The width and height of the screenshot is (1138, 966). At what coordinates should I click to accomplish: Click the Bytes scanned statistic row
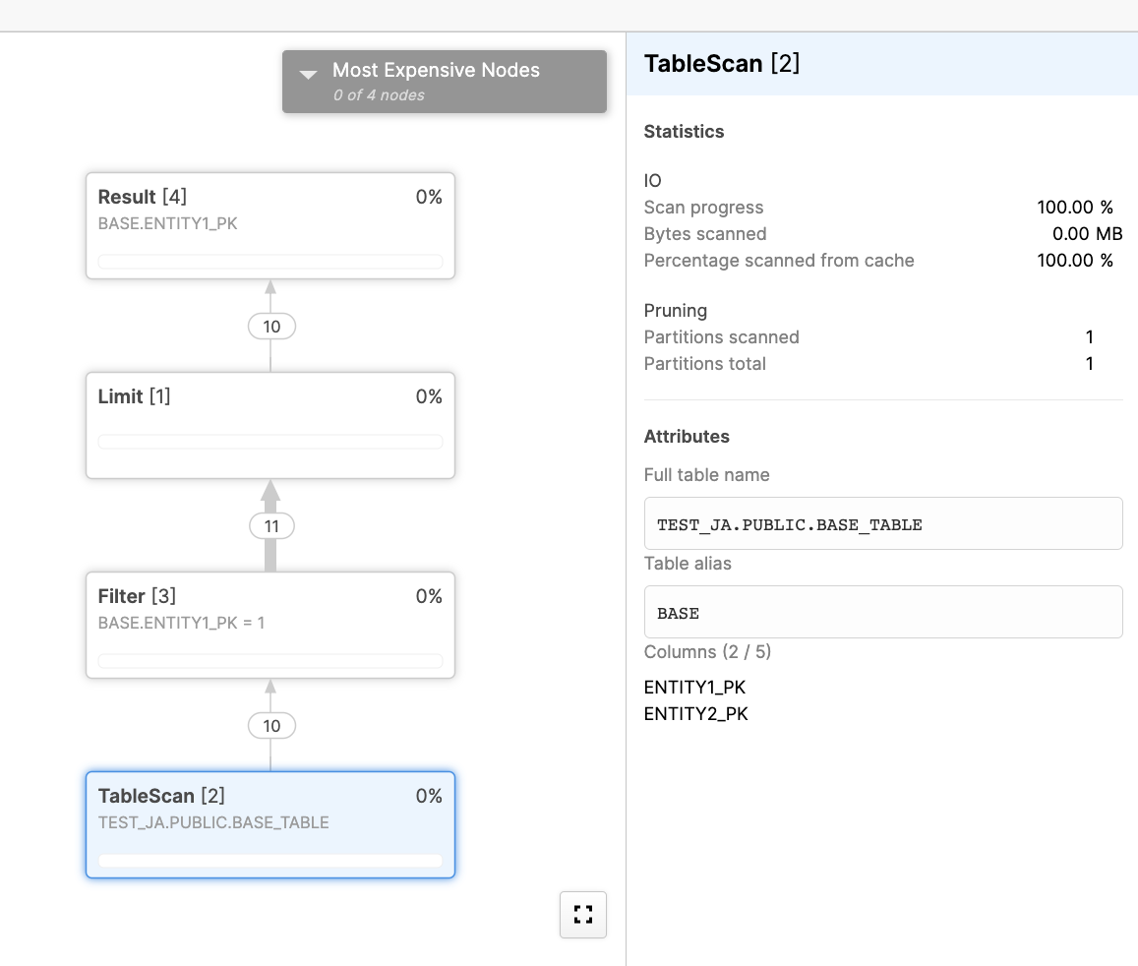click(881, 234)
